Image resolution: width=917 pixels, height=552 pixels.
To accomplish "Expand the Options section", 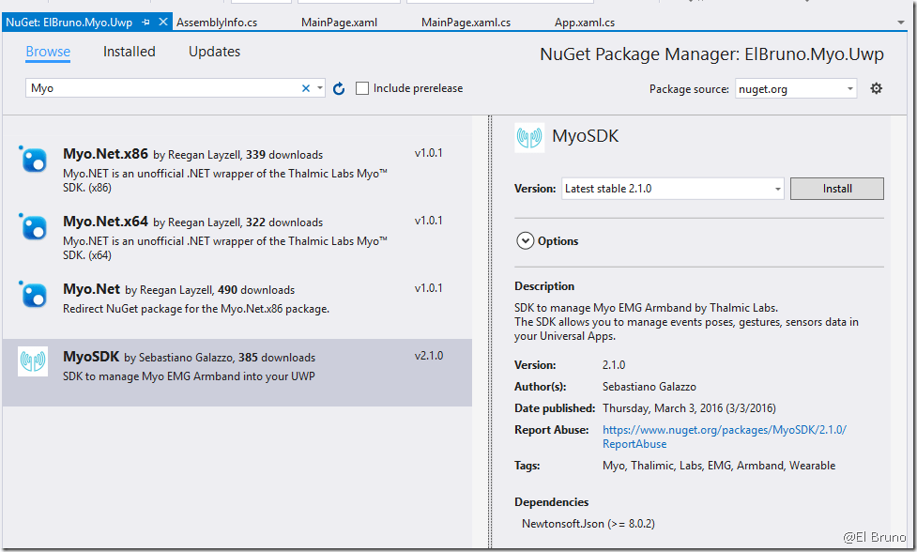I will tap(525, 241).
